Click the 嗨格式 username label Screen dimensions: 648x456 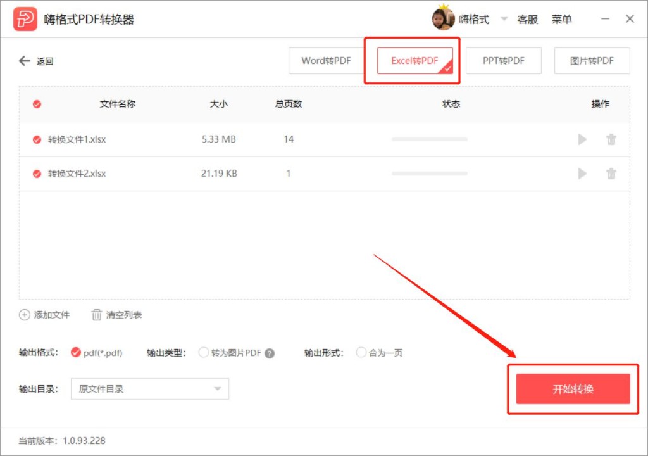tap(473, 19)
